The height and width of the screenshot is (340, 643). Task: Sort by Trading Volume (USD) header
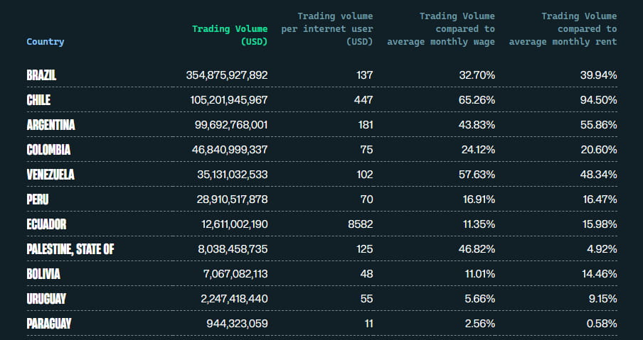coord(230,35)
